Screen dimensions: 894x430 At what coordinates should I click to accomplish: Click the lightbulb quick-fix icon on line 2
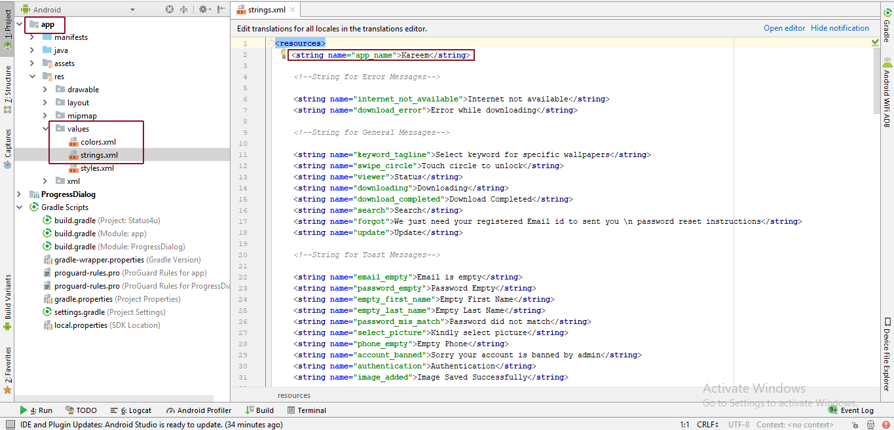coord(284,55)
